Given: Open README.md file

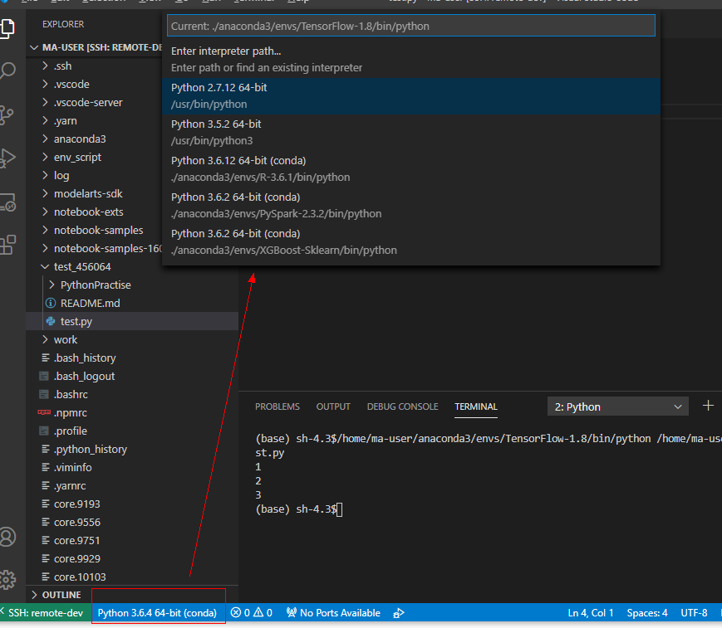Looking at the screenshot, I should point(133,303).
